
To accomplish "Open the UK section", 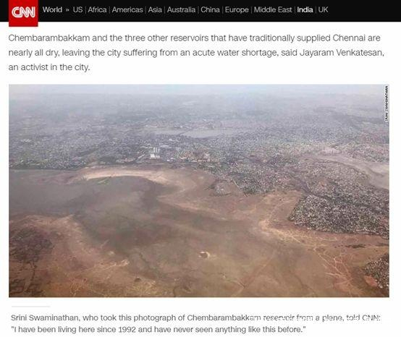I will coord(323,9).
